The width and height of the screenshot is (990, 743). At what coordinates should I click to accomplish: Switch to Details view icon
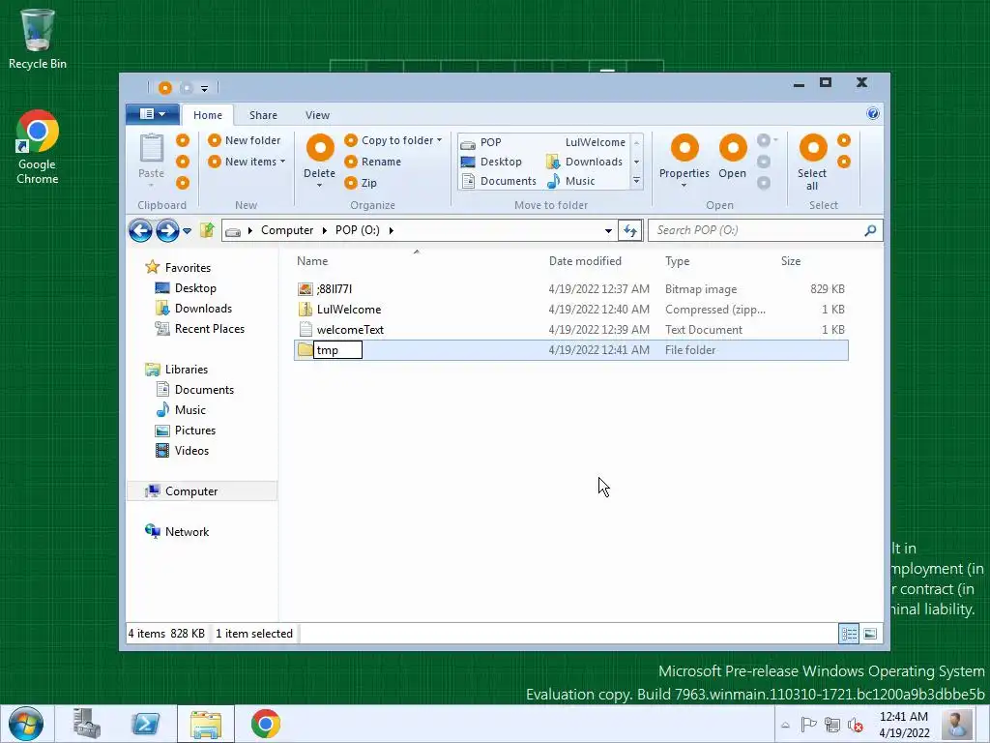point(849,634)
